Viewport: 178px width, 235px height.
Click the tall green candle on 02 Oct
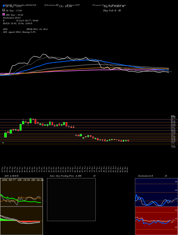(x=21, y=127)
